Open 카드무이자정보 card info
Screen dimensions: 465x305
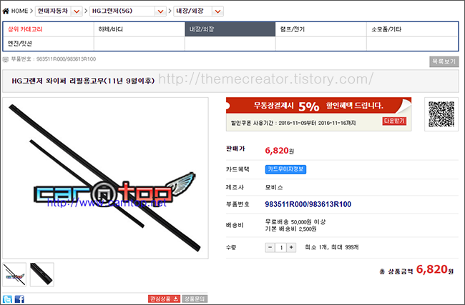[x=285, y=169]
